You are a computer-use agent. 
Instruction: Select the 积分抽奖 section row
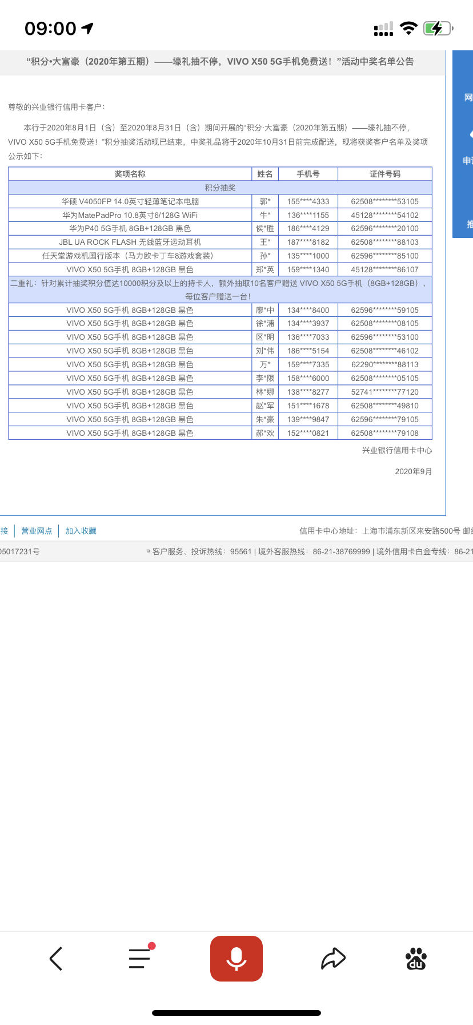coord(220,188)
